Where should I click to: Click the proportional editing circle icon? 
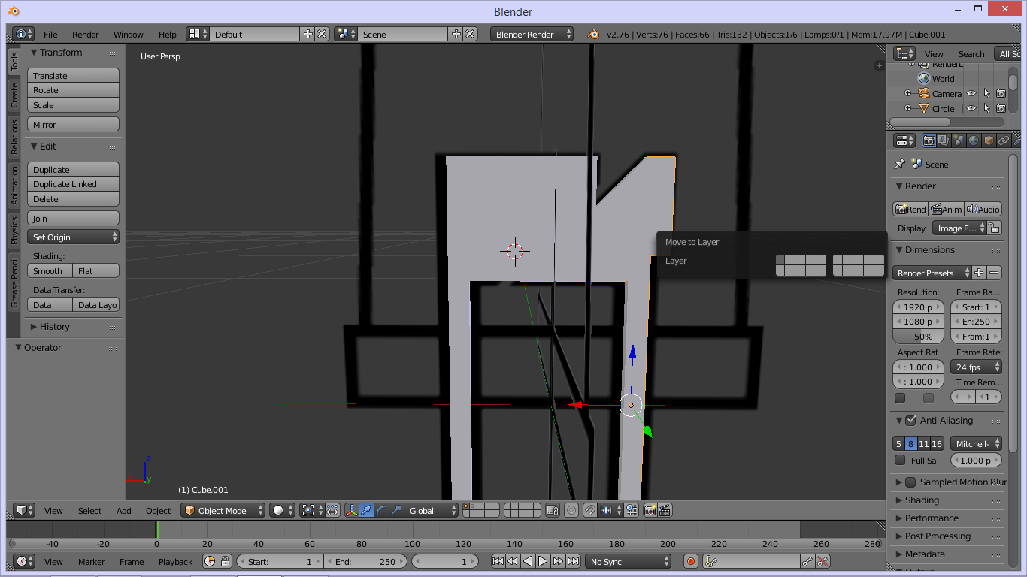coord(571,510)
